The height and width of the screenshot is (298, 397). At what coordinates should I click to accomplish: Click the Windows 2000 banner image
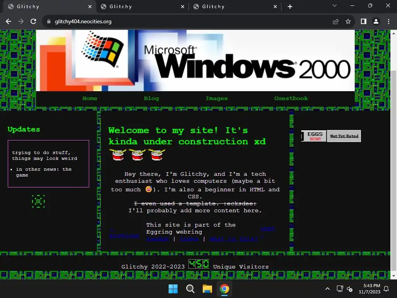tap(195, 60)
